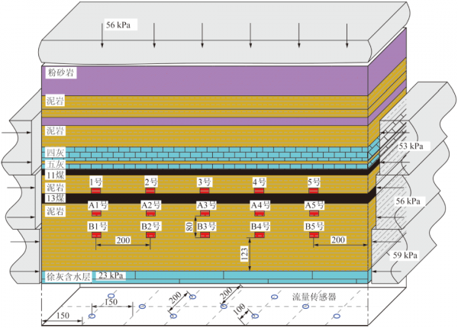The height and width of the screenshot is (328, 458).
Task: Select the 四灰 limestone layer label
Action: 54,153
